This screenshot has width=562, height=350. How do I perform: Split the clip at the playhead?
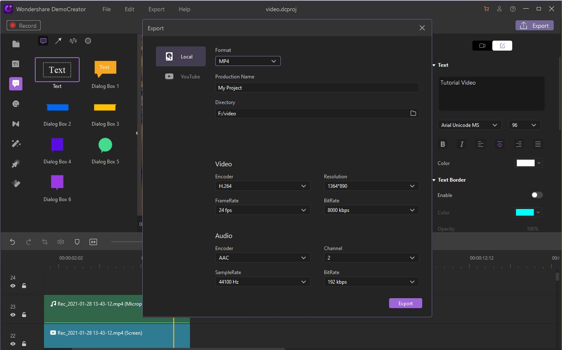click(x=61, y=242)
